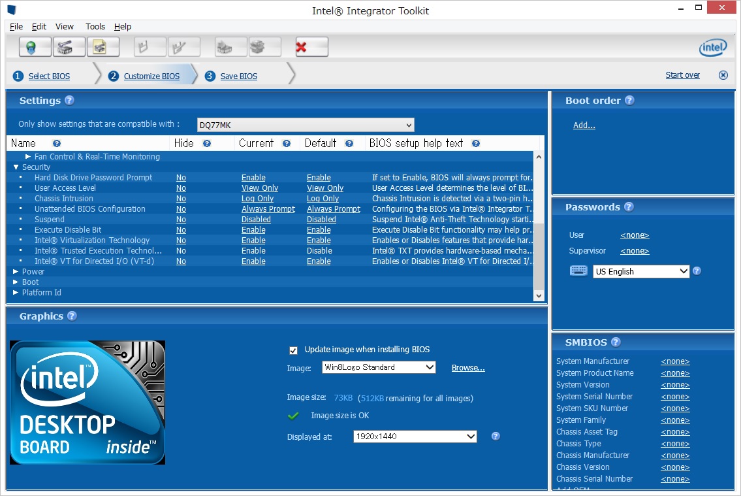Click the settings file toolbar button
Image resolution: width=741 pixels, height=496 pixels.
(x=103, y=47)
